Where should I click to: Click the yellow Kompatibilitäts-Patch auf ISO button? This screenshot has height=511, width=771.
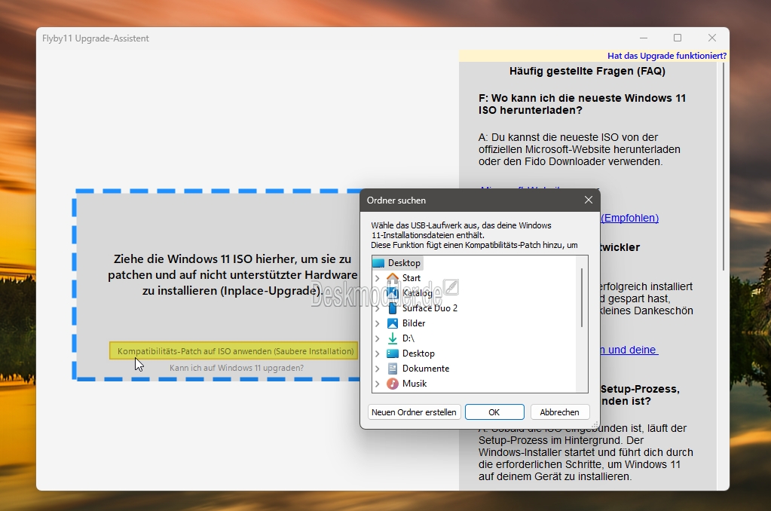pyautogui.click(x=234, y=351)
